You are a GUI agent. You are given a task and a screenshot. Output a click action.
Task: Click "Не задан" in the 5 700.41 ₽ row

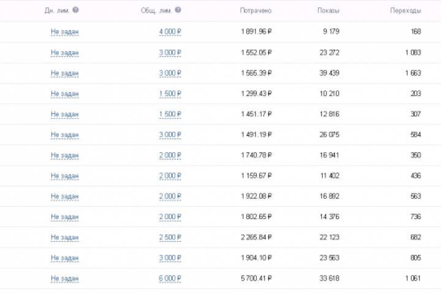[64, 279]
